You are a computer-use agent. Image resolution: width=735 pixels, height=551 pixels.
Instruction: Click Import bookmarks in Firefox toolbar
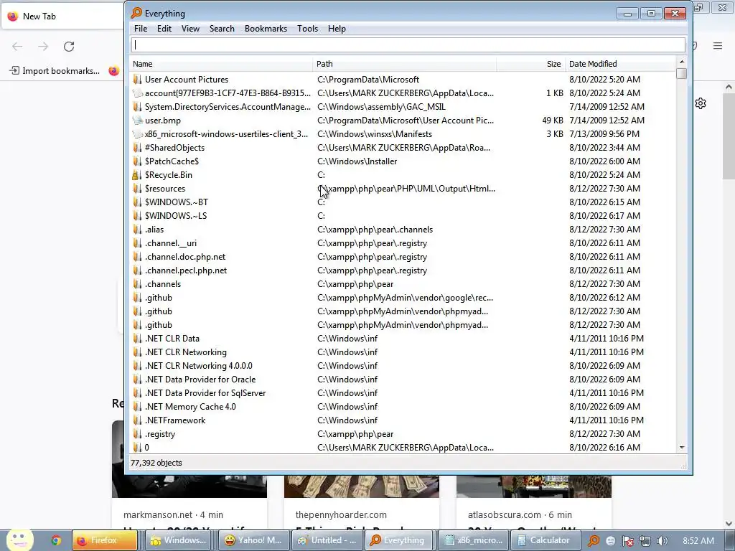point(55,71)
